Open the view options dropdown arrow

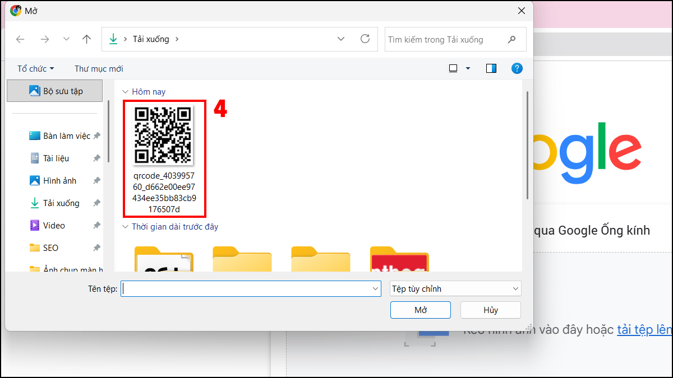pos(468,69)
